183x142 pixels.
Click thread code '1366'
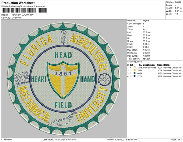point(160,76)
